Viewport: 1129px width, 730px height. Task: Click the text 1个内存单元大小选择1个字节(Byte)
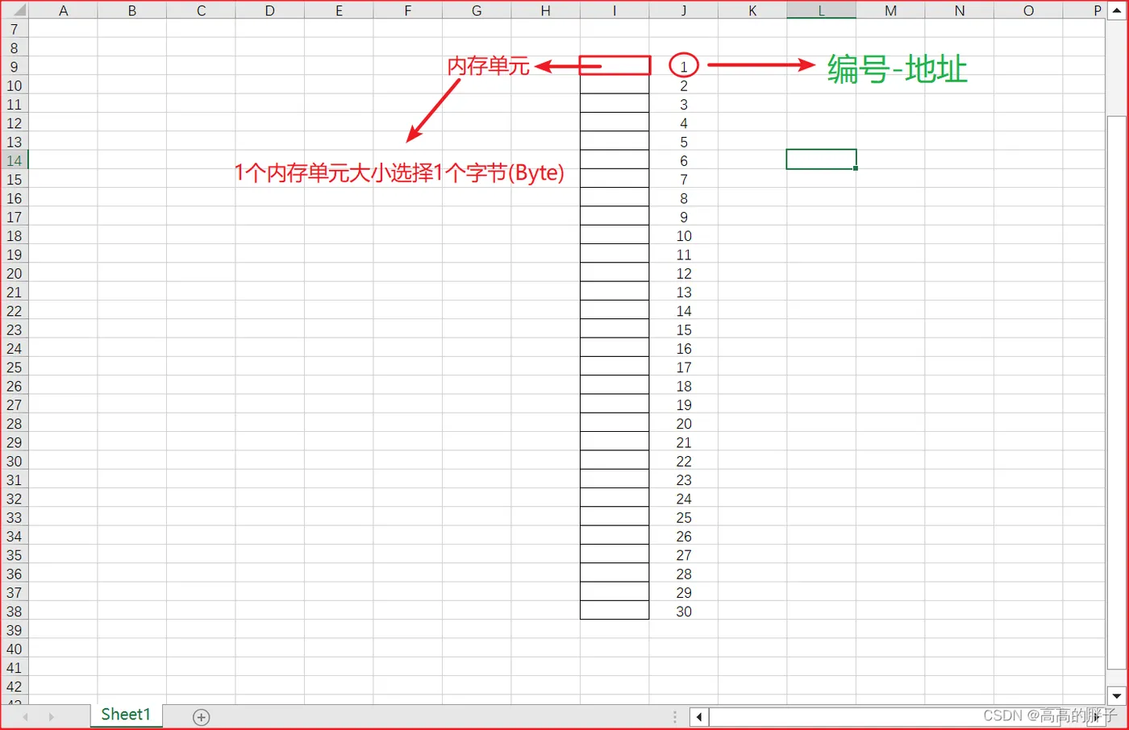(x=399, y=172)
